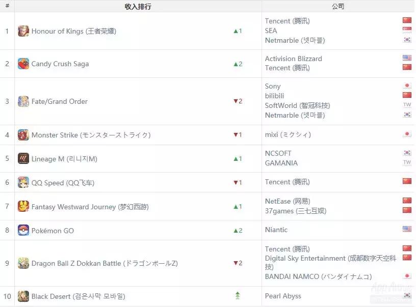Select the Lineage M app icon
This screenshot has width=416, height=307.
tap(23, 158)
